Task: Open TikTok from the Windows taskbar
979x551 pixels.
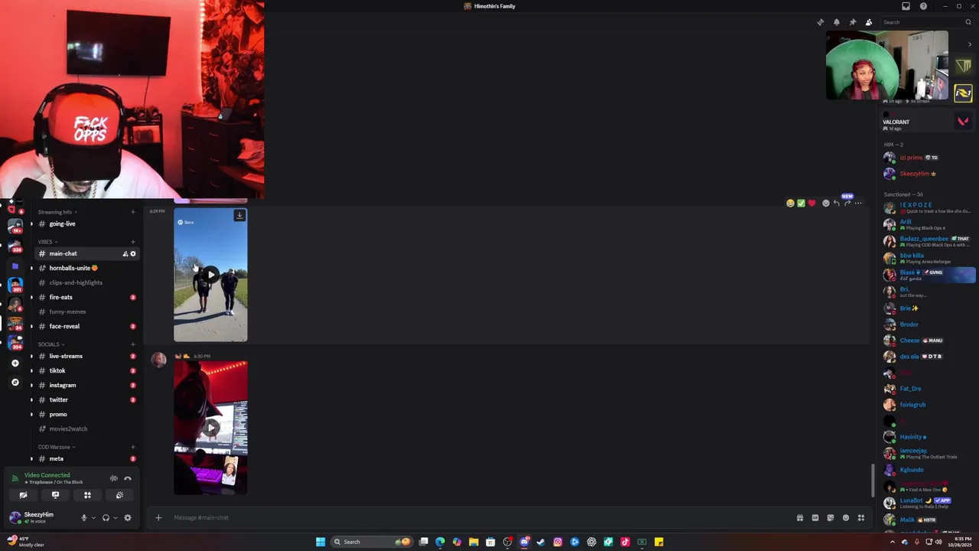Action: coord(625,542)
